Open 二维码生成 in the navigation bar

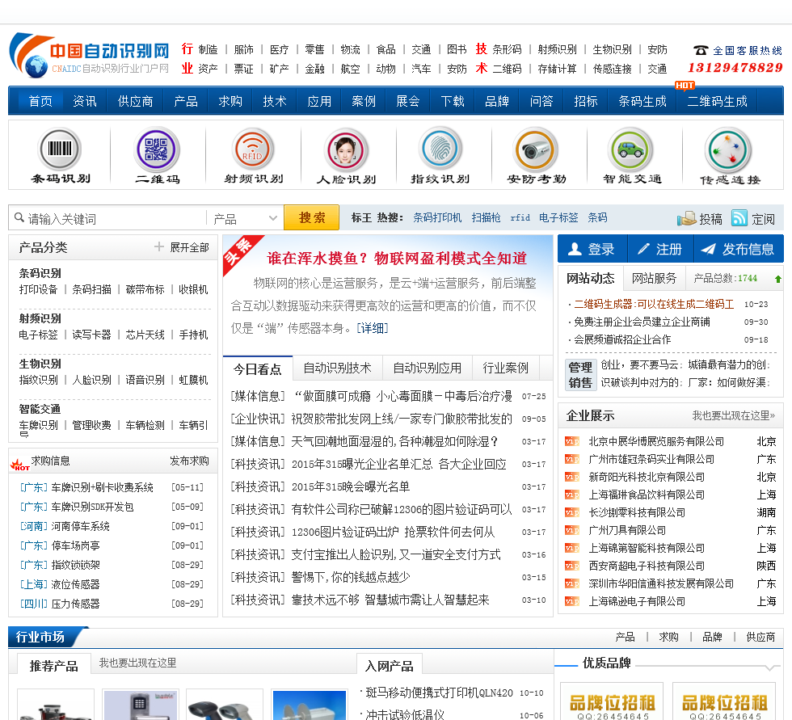tap(717, 102)
